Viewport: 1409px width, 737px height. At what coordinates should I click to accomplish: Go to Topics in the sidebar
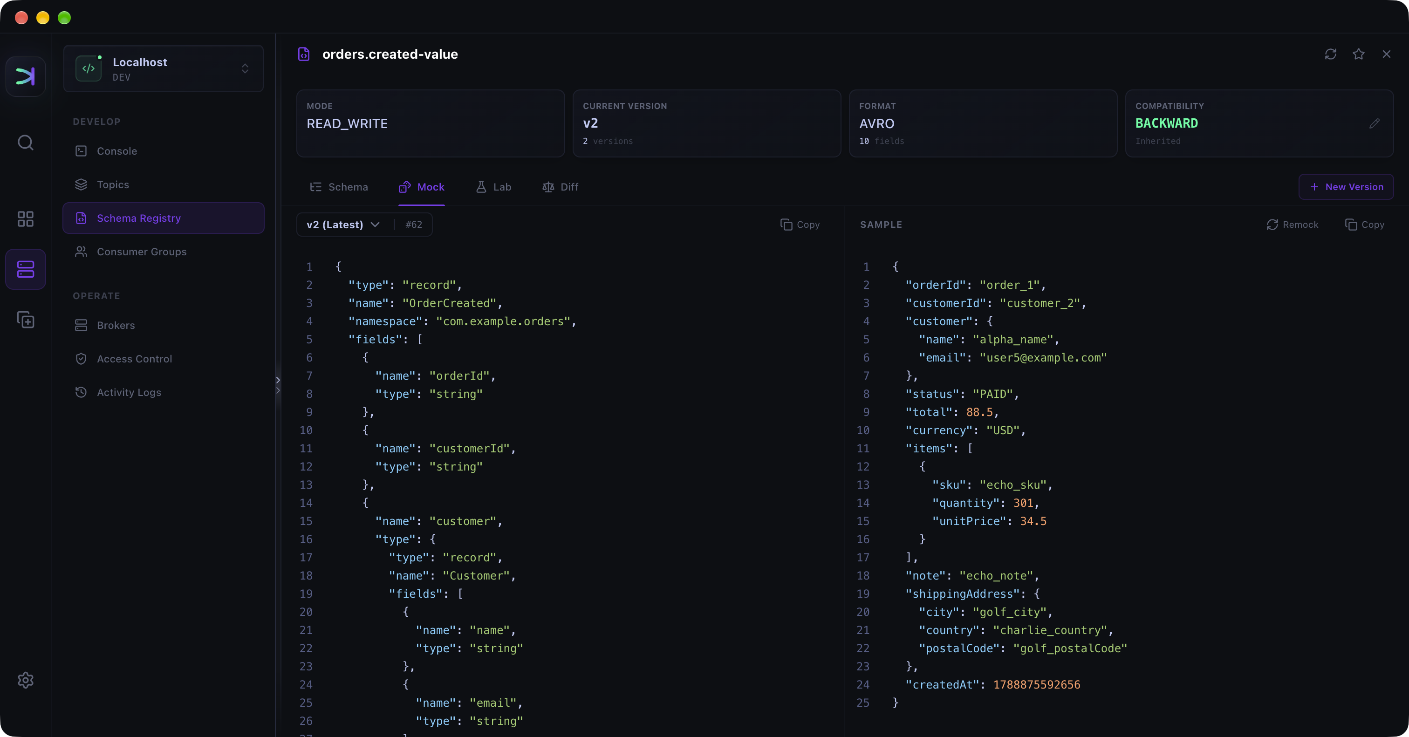[x=164, y=185]
